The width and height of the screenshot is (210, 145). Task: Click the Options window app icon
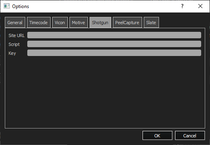tap(6, 6)
